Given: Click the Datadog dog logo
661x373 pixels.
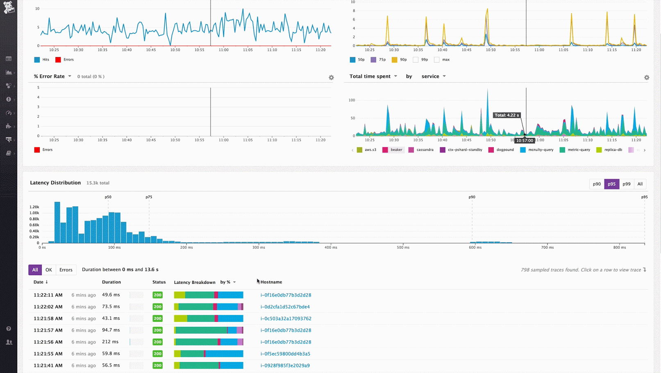Looking at the screenshot, I should pyautogui.click(x=9, y=7).
